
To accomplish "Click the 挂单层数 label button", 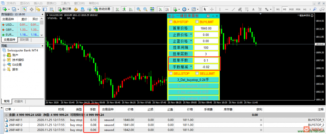I will pyautogui.click(x=180, y=54).
